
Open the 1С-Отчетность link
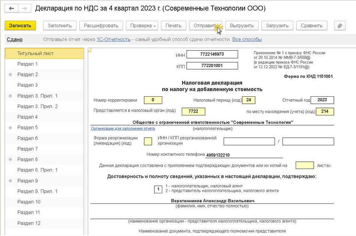click(114, 39)
